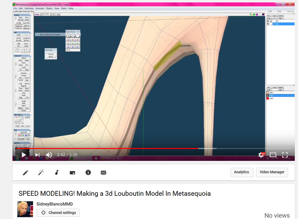Click the channel avatar thumbnail
The height and width of the screenshot is (219, 298).
(x=25, y=209)
